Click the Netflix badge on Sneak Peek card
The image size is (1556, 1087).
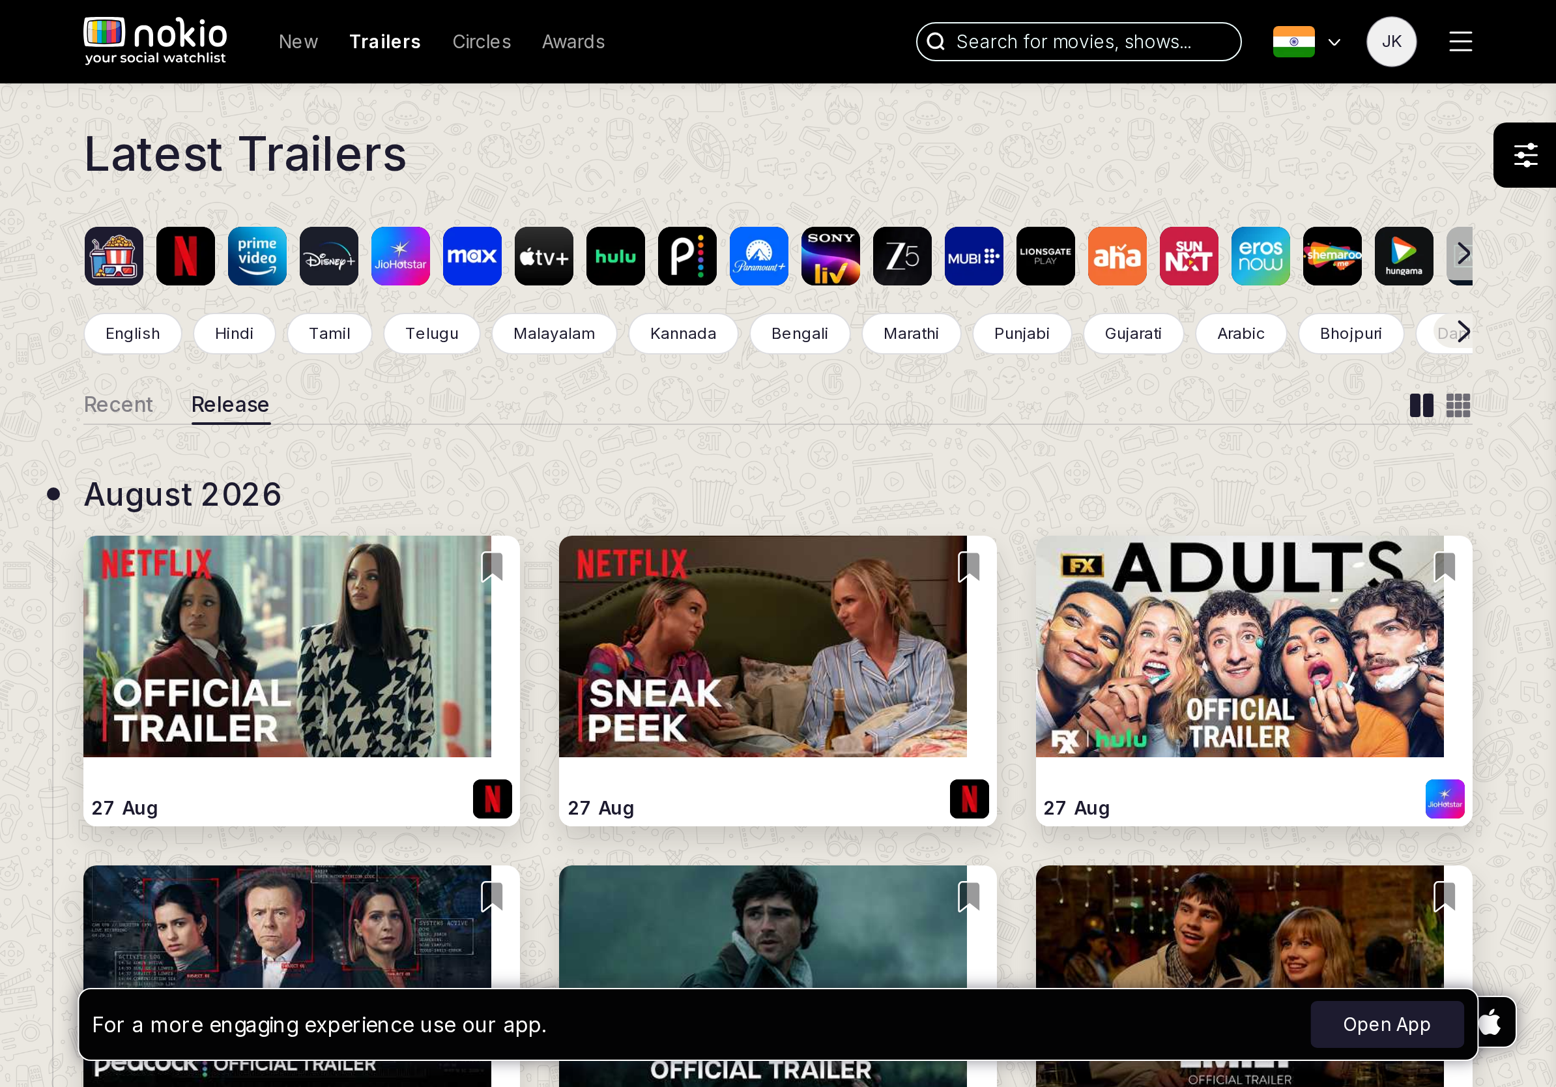(x=969, y=799)
